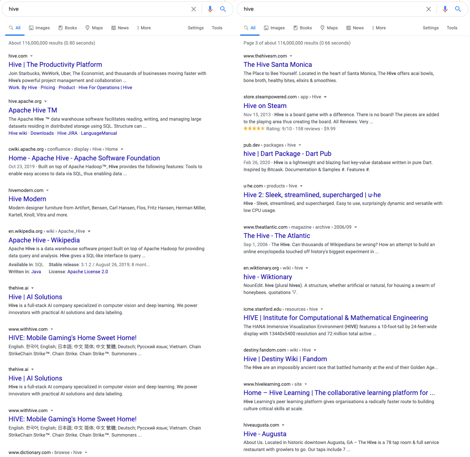Follow the 'Work. By Hive' sitelink
This screenshot has height=457, width=470.
click(x=23, y=88)
